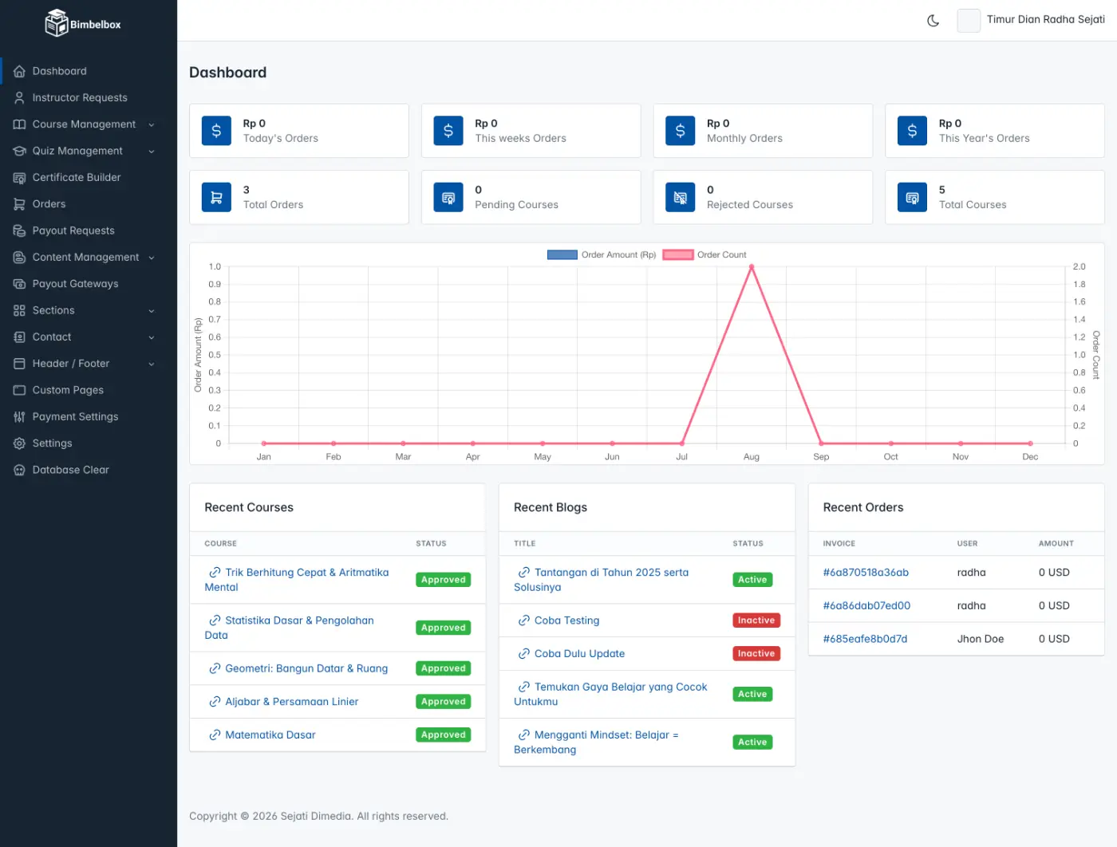Click the Dashboard home icon in sidebar
Screen dimensions: 1117x847
click(19, 71)
